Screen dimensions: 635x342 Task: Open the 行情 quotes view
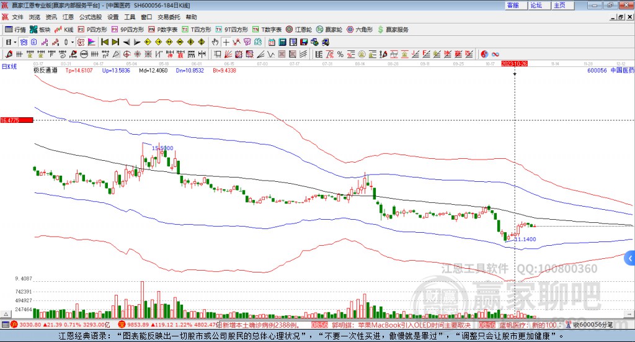[16, 30]
